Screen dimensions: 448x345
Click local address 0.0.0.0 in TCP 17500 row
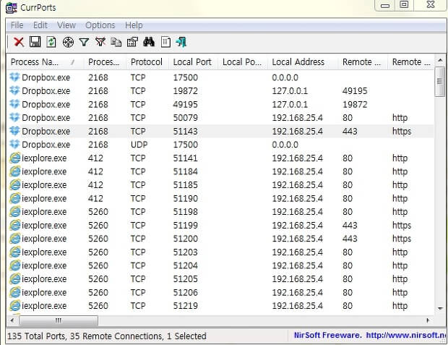tap(285, 77)
